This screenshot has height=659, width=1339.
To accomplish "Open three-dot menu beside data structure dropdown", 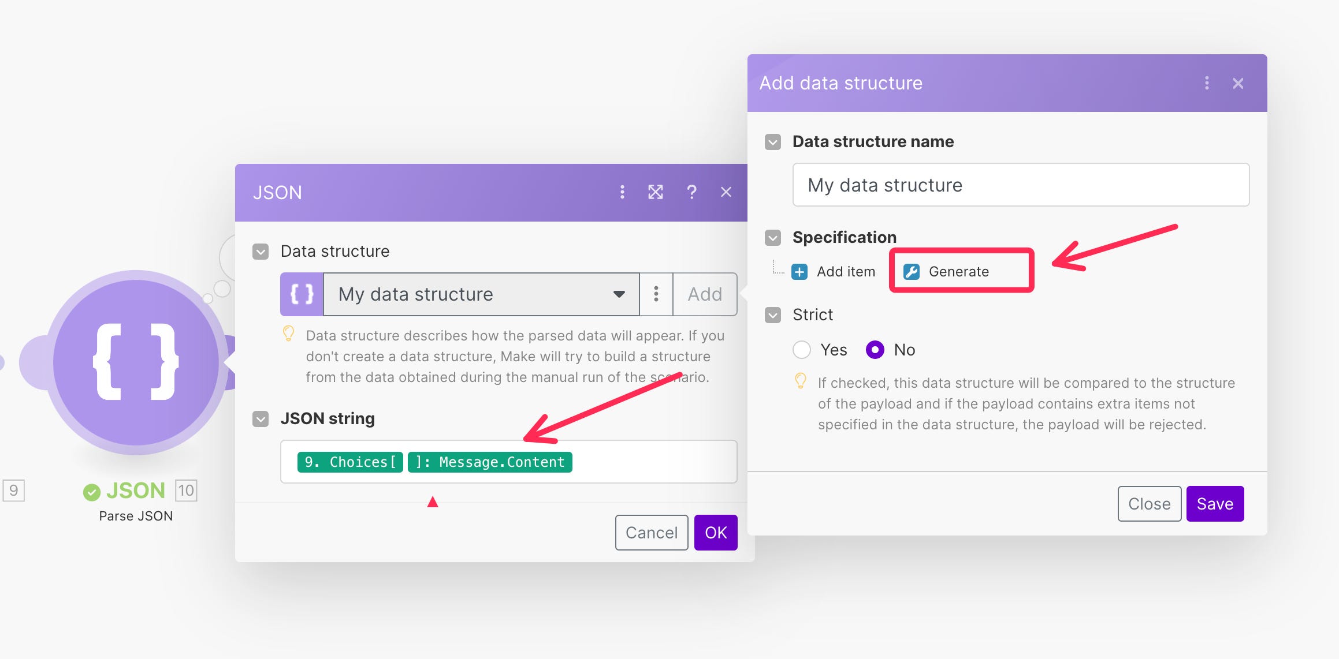I will (x=656, y=294).
